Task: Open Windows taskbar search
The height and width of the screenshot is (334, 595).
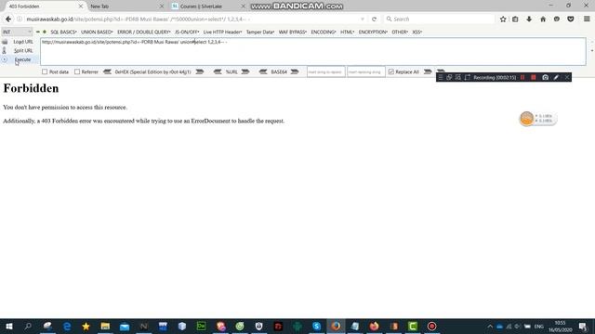Action: point(28,326)
